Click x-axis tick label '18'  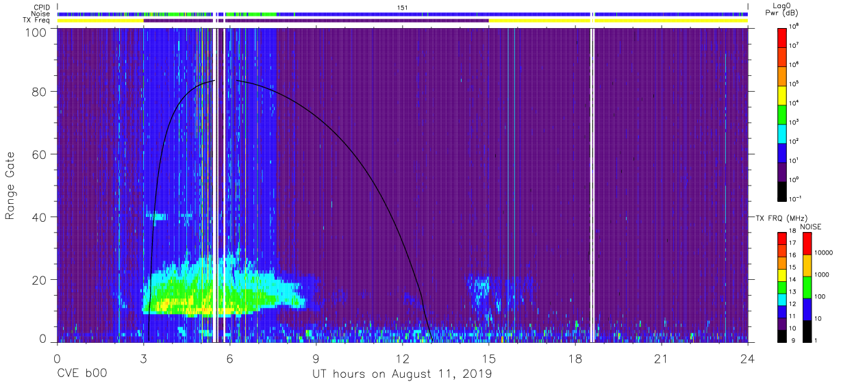point(575,359)
